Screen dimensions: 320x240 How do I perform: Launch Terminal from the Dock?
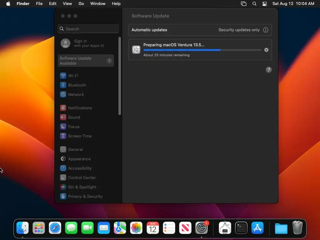pyautogui.click(x=241, y=228)
